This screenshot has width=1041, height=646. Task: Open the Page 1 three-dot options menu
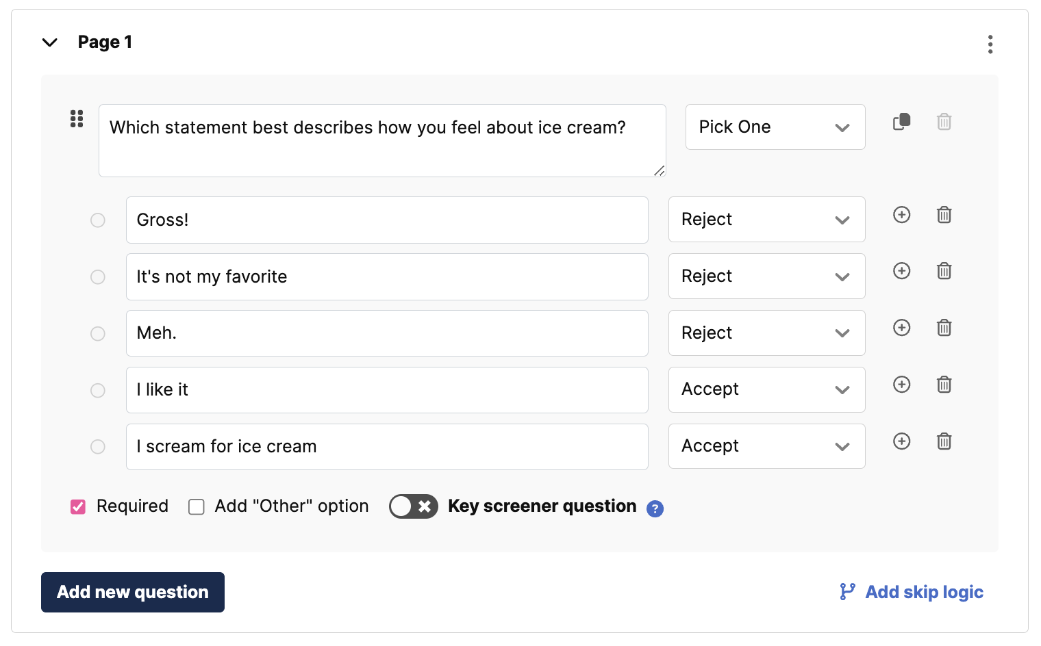click(x=990, y=44)
